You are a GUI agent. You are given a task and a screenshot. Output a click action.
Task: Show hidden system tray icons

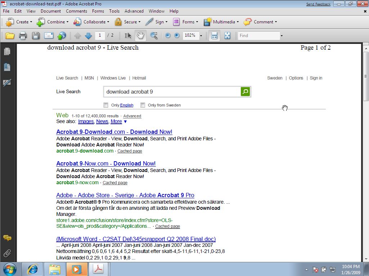click(306, 270)
